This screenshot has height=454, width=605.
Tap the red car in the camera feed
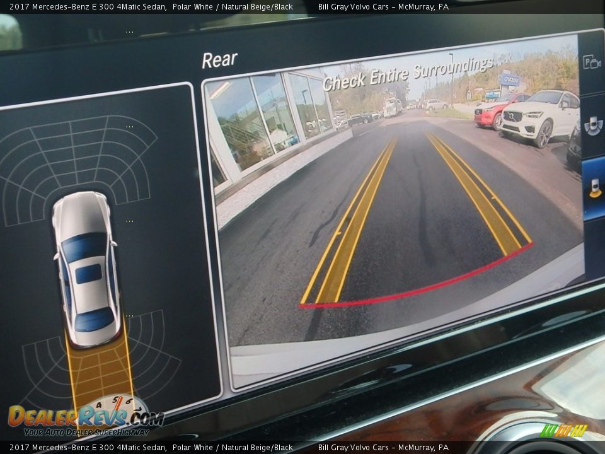click(x=492, y=112)
